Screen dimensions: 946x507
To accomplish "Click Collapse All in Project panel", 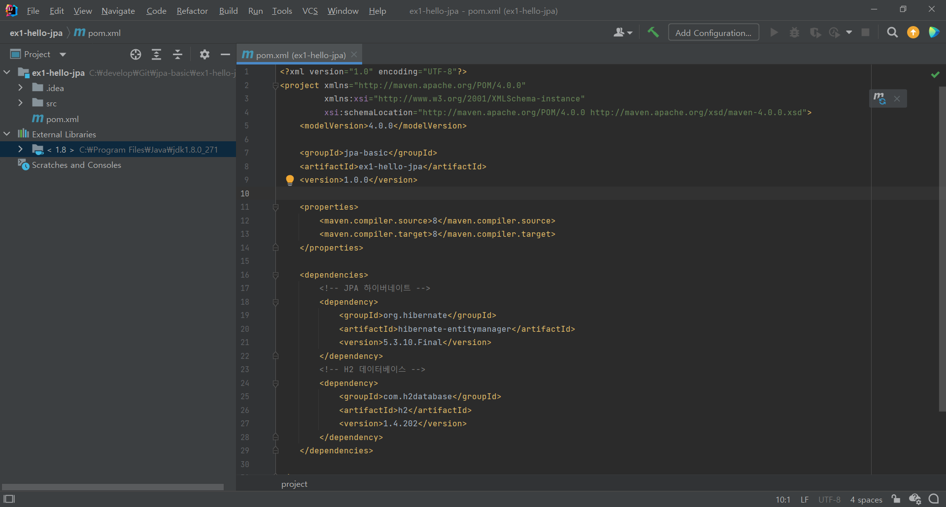I will pyautogui.click(x=177, y=54).
